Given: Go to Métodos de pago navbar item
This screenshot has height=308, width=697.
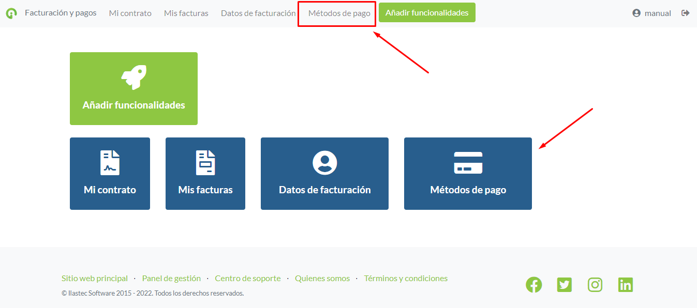Looking at the screenshot, I should pos(339,13).
